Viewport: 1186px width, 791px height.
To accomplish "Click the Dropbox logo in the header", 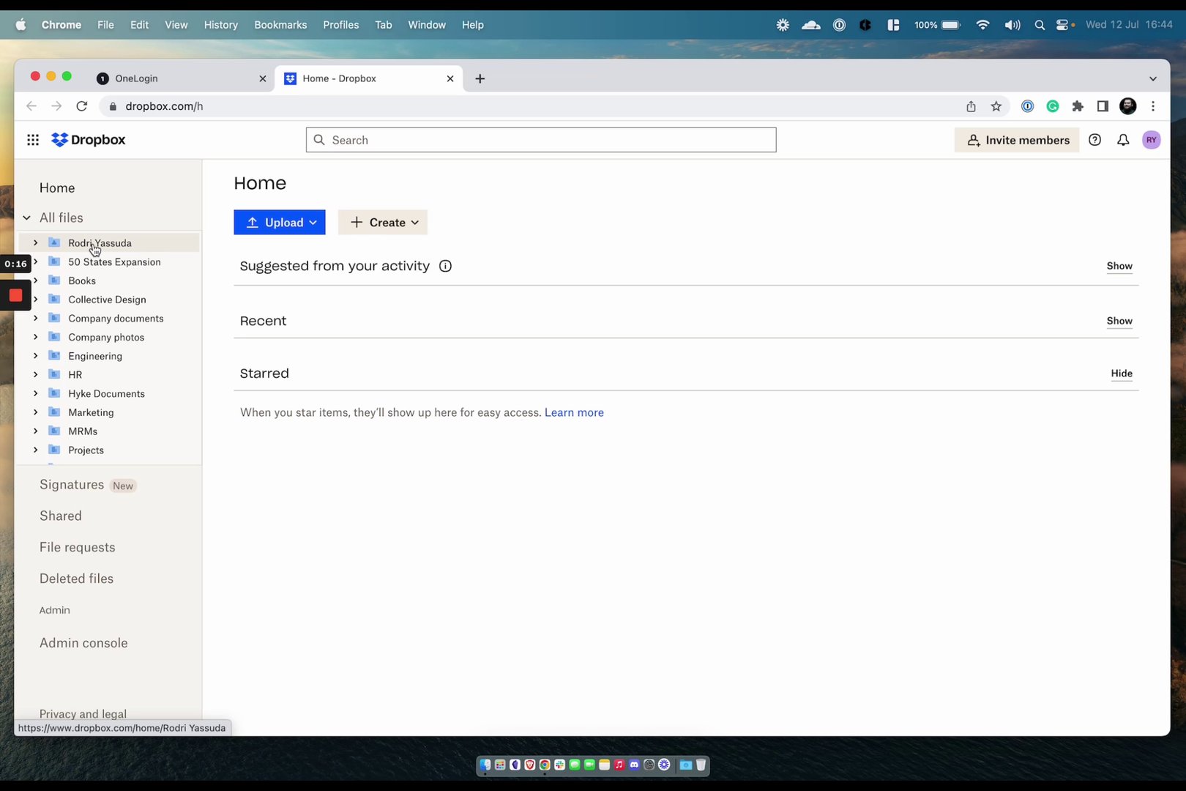I will (x=88, y=139).
